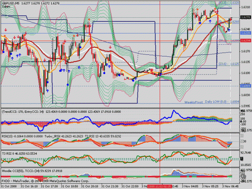This screenshot has width=252, height=189.
Task: Click the 10.0565 scale value of T3 RSI pane
Action: pyautogui.click(x=246, y=165)
